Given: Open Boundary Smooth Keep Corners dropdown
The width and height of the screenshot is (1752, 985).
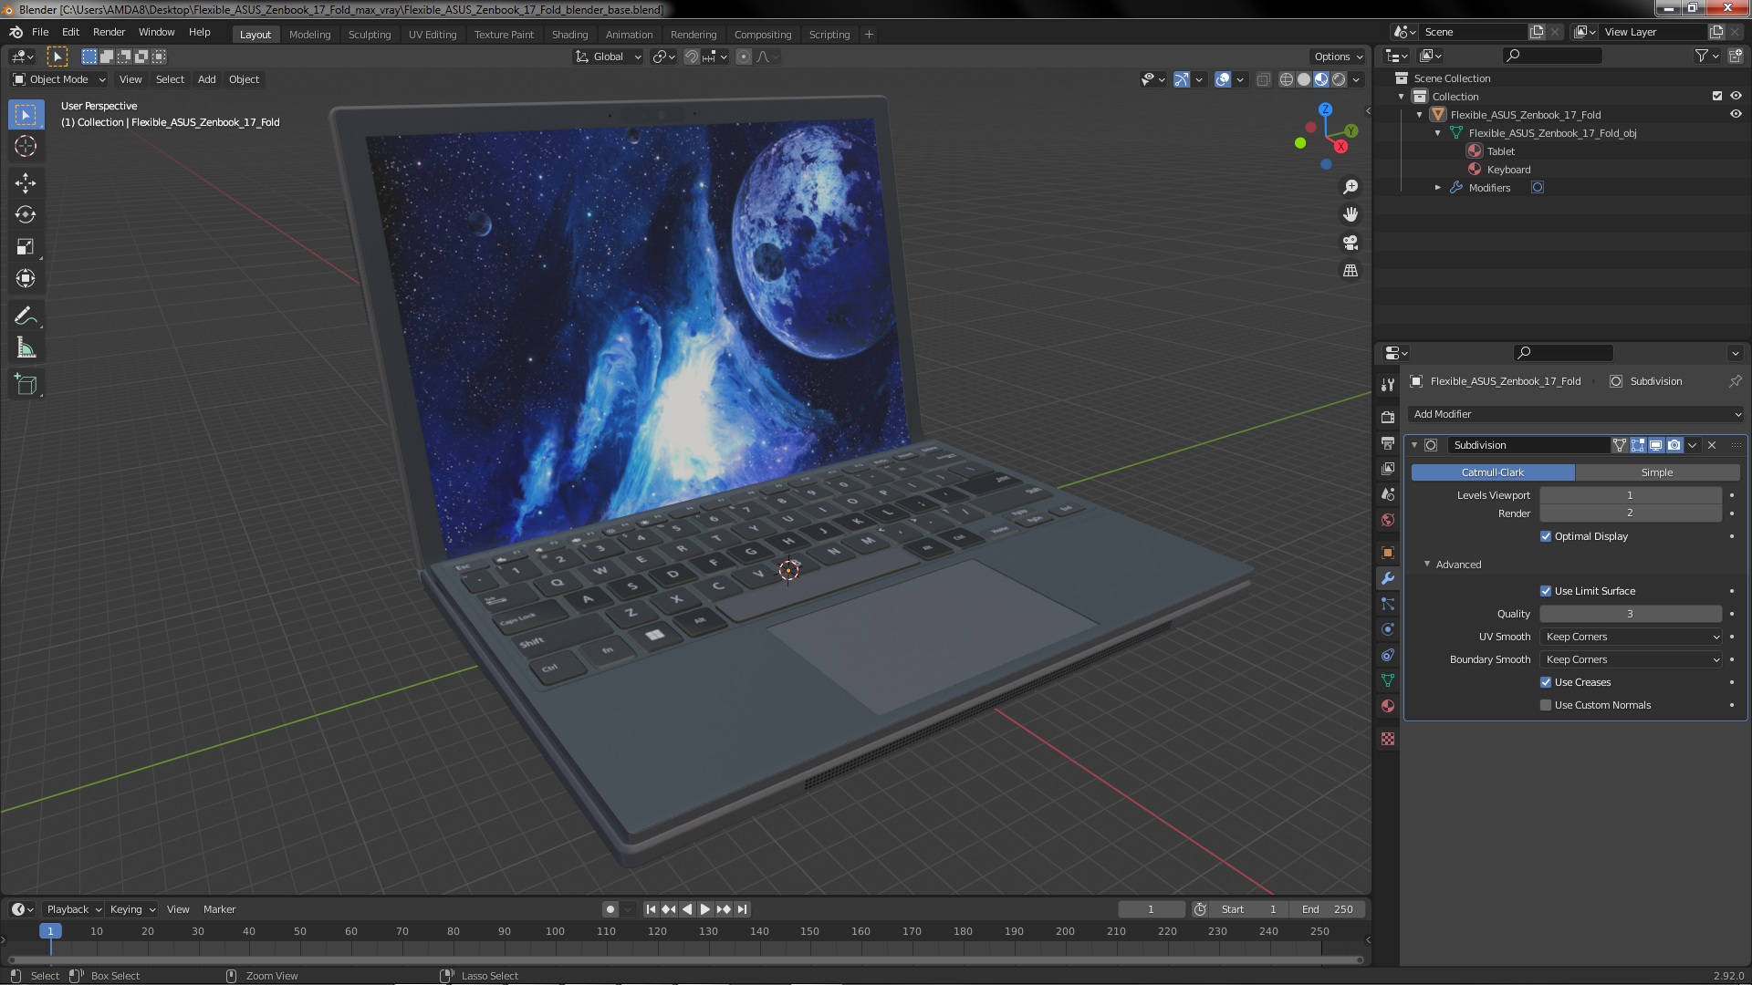Looking at the screenshot, I should tap(1631, 659).
